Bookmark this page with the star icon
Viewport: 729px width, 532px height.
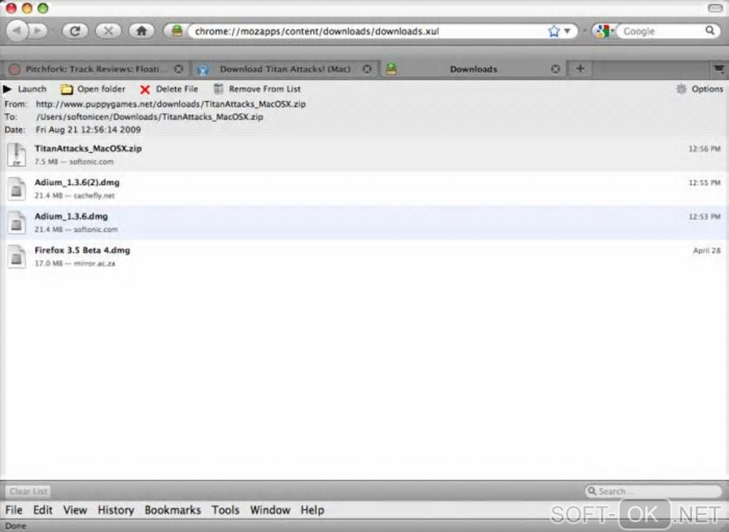pyautogui.click(x=554, y=31)
